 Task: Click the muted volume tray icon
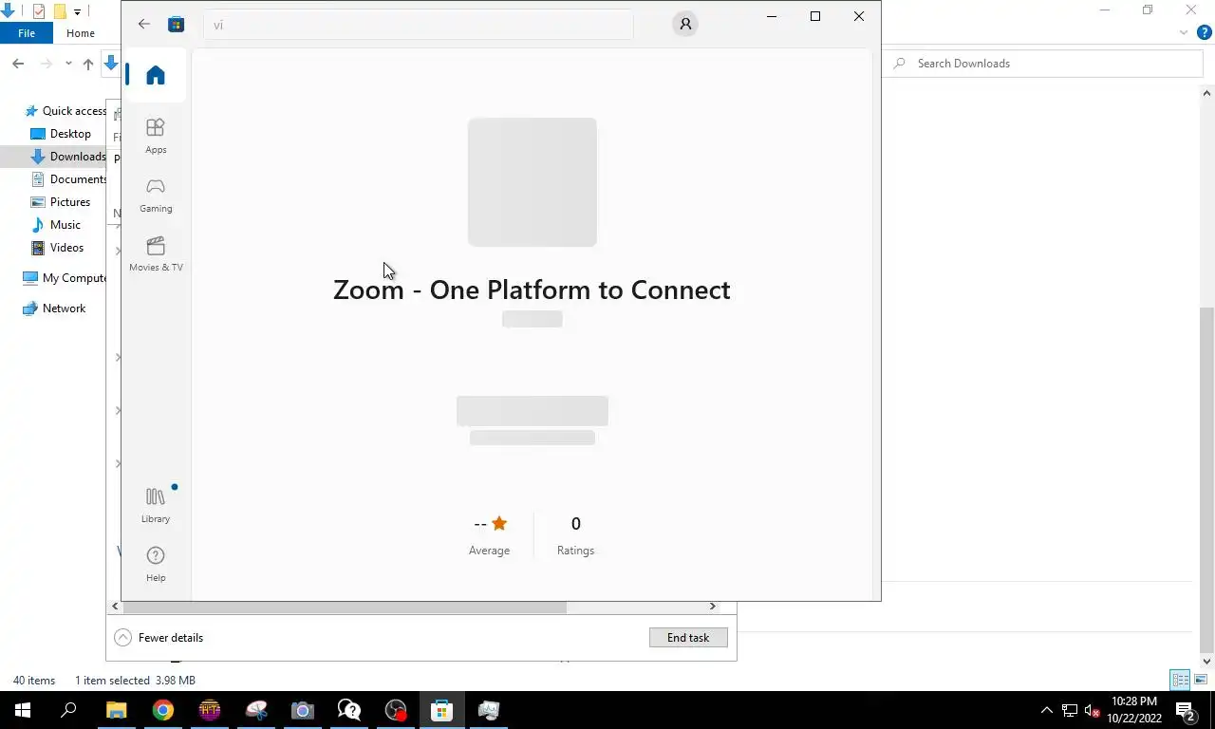click(x=1093, y=710)
